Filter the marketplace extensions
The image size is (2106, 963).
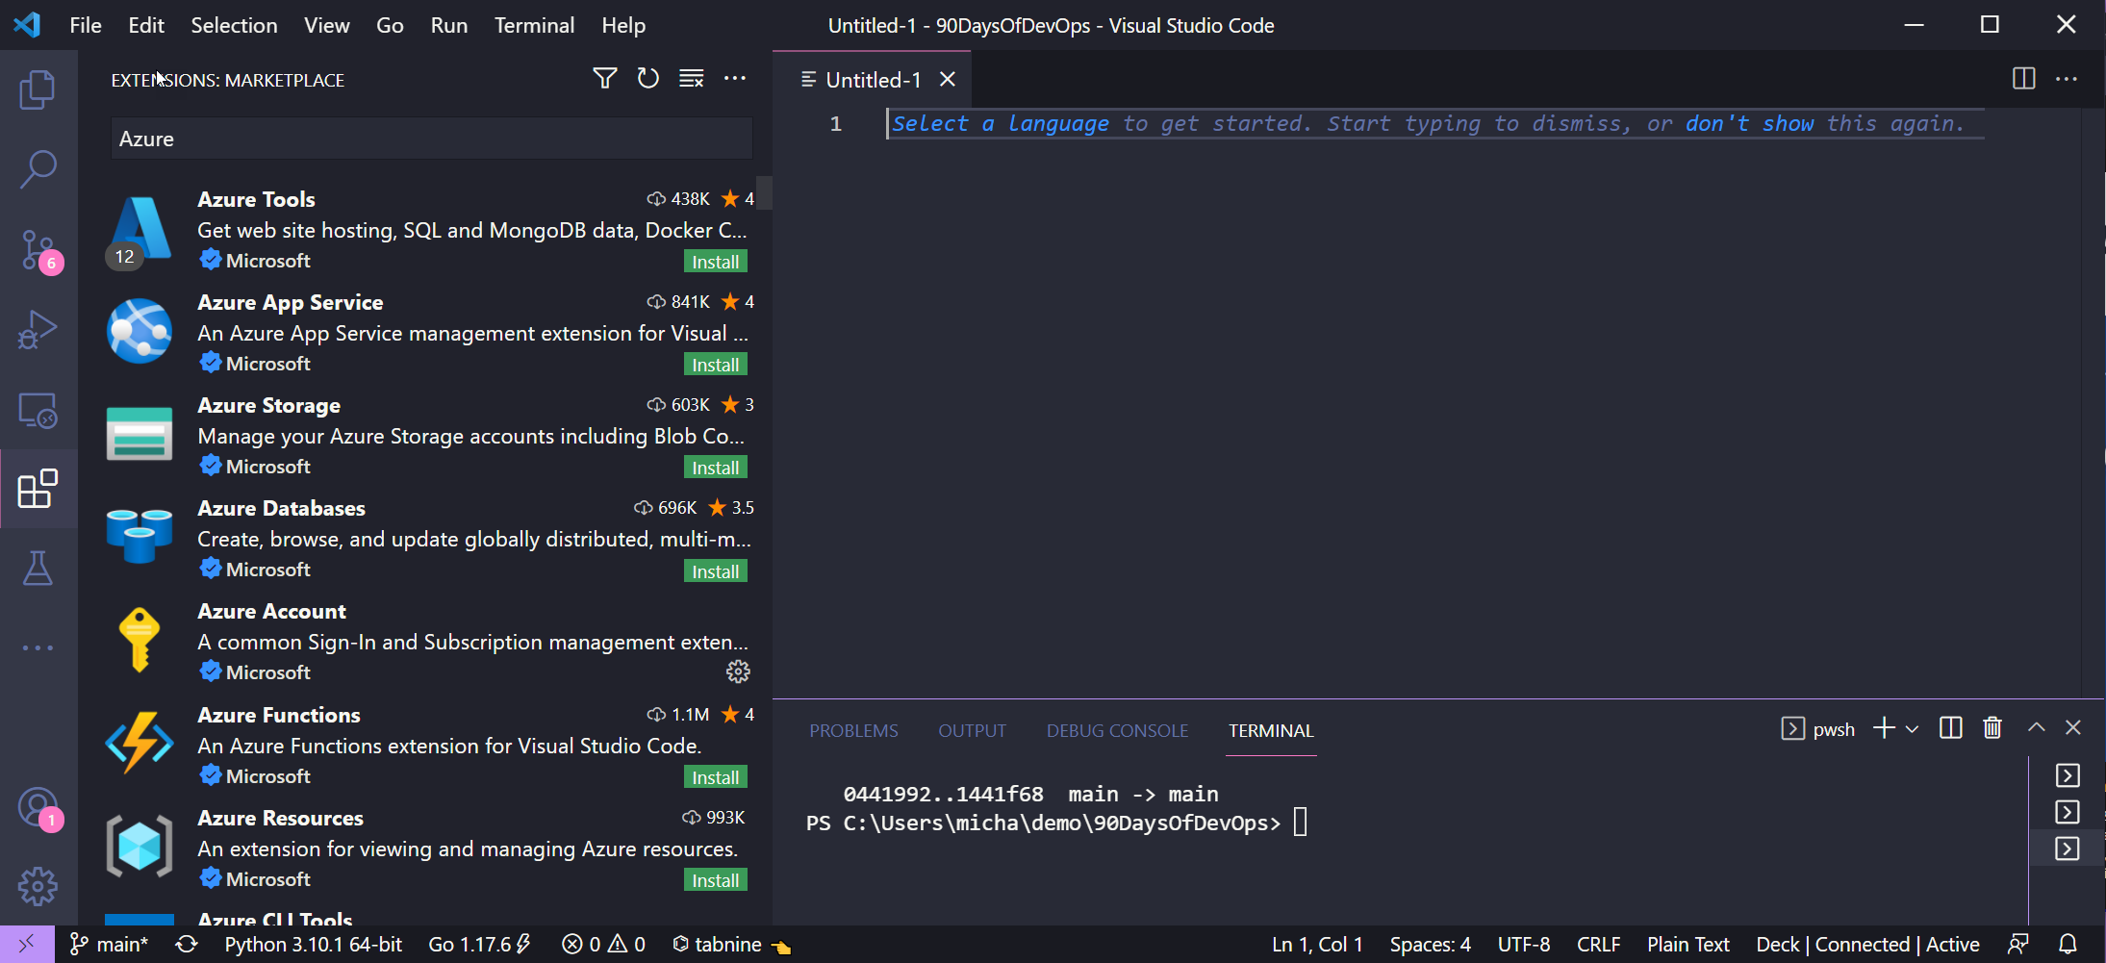pyautogui.click(x=603, y=79)
